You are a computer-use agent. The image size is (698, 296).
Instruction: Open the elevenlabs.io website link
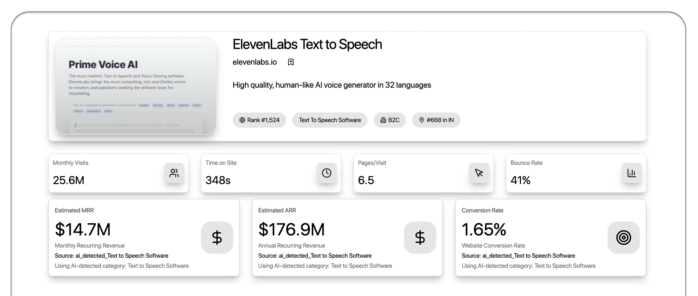point(254,62)
